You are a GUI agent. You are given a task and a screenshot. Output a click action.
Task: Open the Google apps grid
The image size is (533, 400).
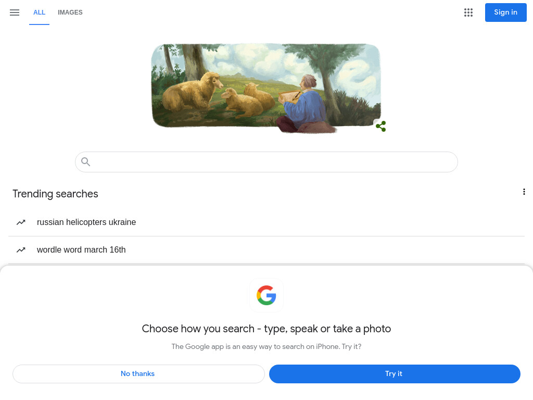click(468, 12)
